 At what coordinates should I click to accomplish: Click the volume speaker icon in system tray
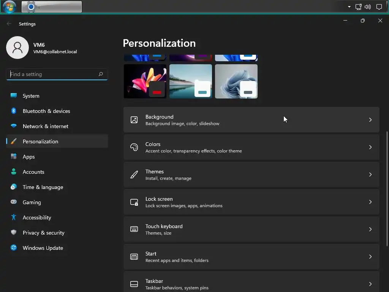pos(368,7)
